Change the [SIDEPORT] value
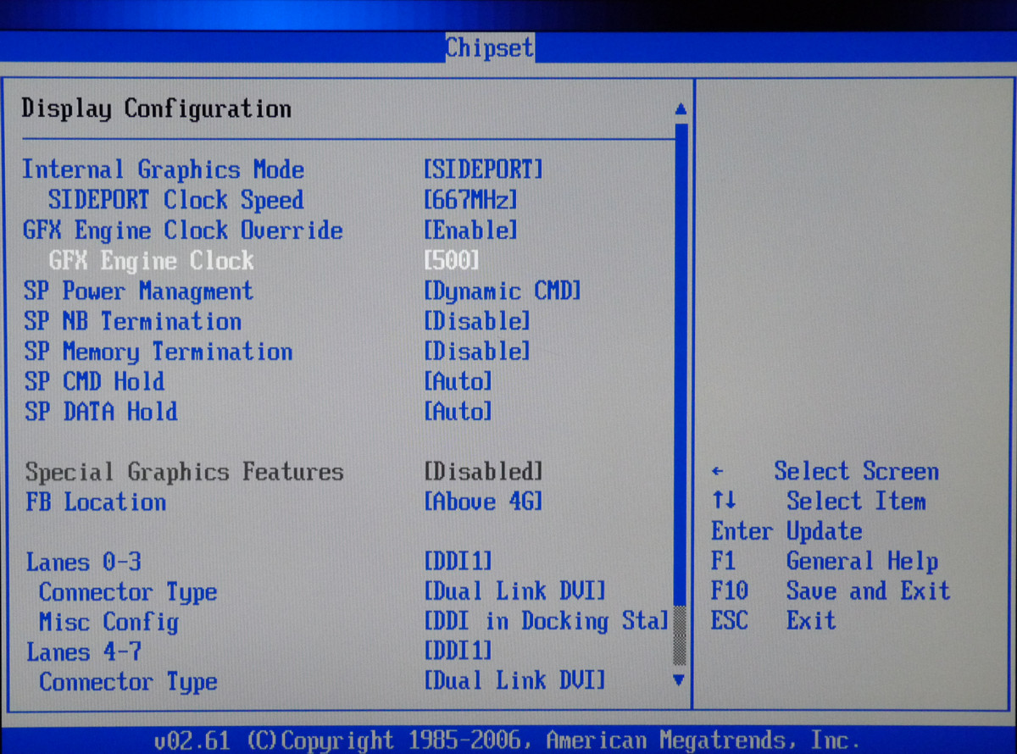The height and width of the screenshot is (754, 1017). click(483, 169)
